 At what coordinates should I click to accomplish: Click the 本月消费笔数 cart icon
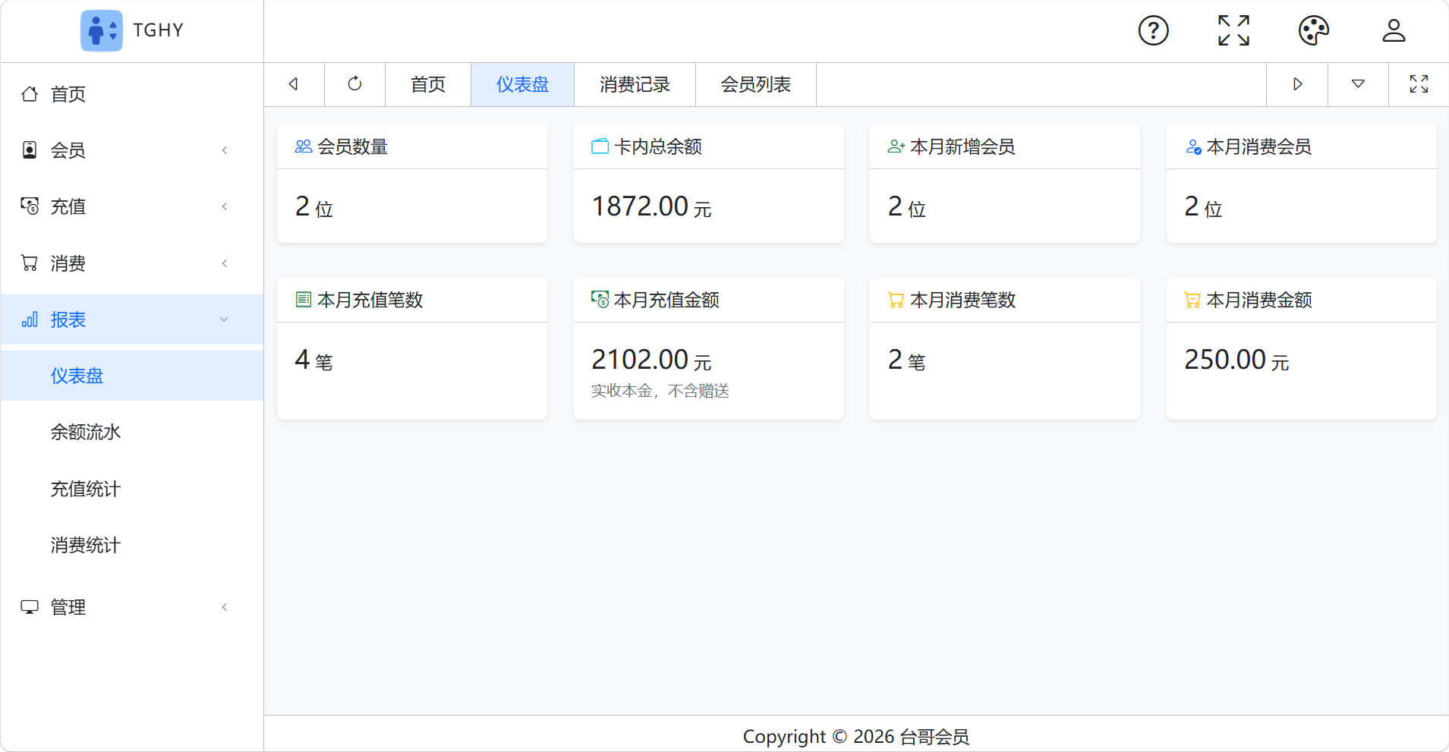(896, 300)
